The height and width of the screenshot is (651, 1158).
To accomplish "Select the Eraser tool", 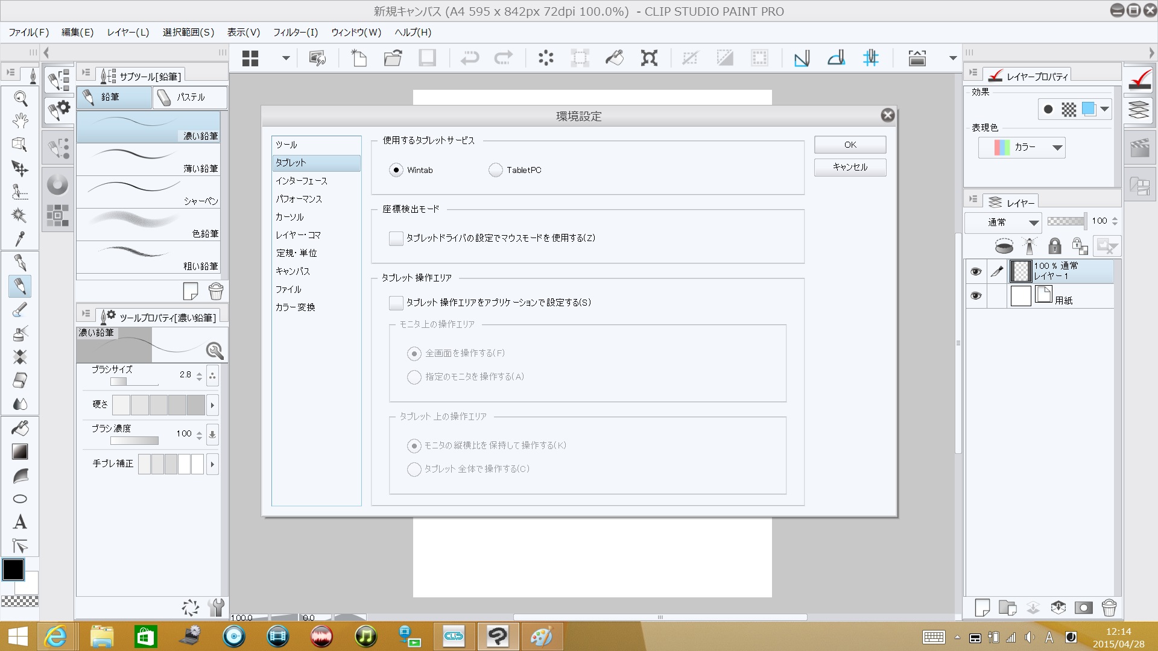I will pos(20,380).
